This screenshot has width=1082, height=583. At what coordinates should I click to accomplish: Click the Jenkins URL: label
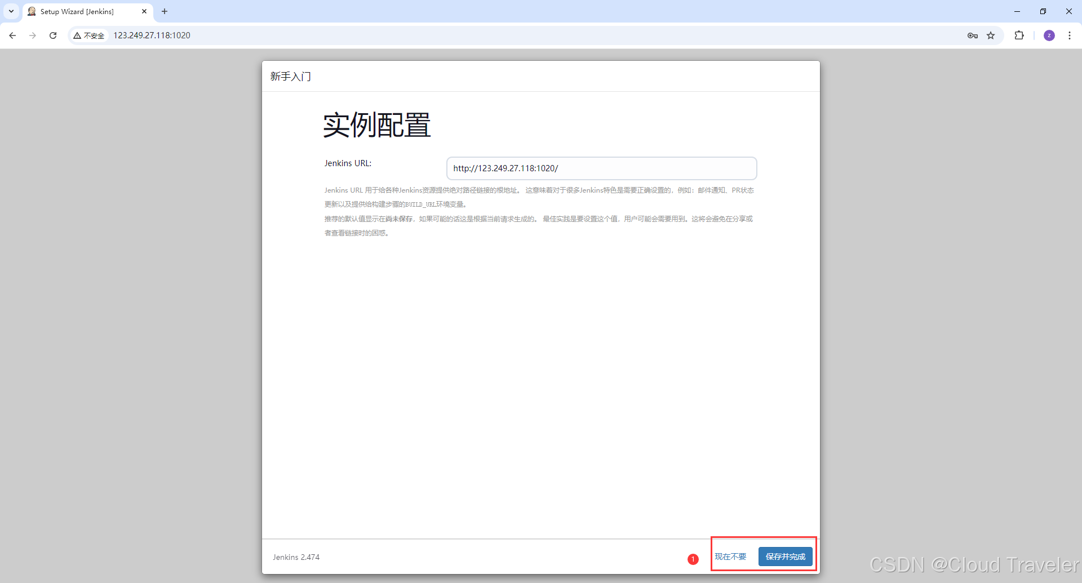tap(348, 163)
